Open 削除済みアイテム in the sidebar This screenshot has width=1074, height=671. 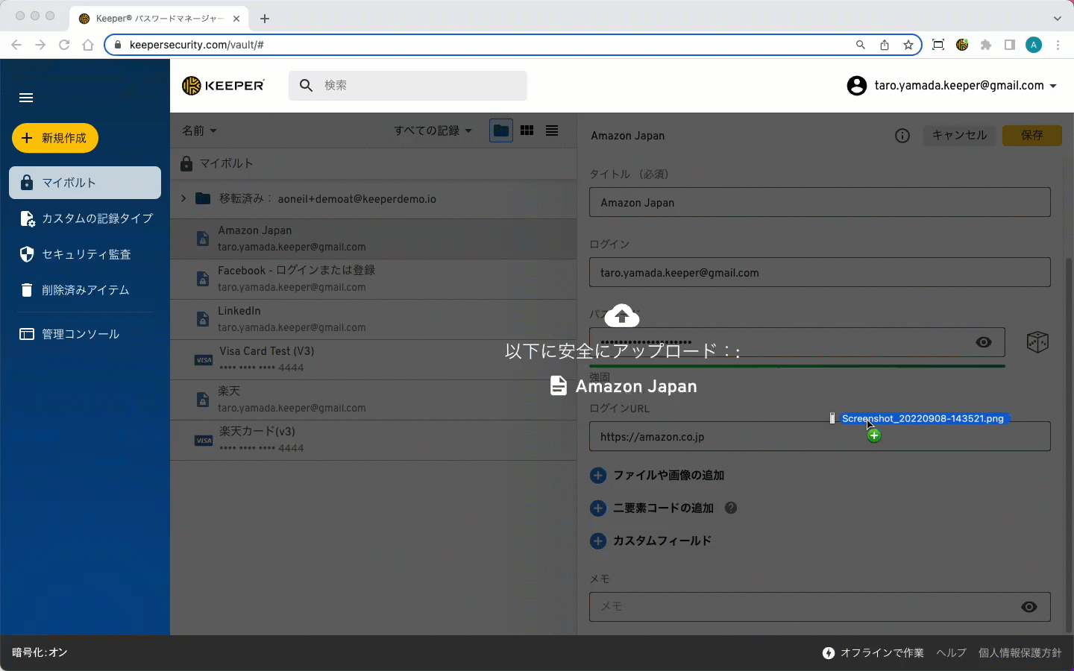pyautogui.click(x=85, y=290)
